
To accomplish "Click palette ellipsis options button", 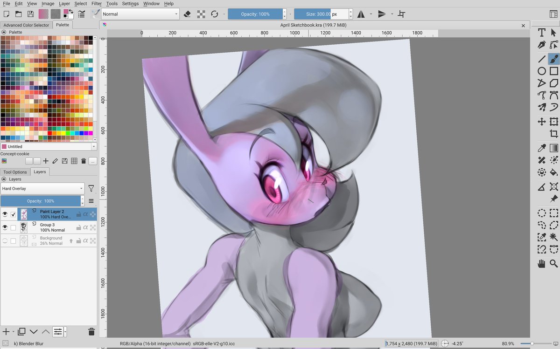I will pos(93,161).
